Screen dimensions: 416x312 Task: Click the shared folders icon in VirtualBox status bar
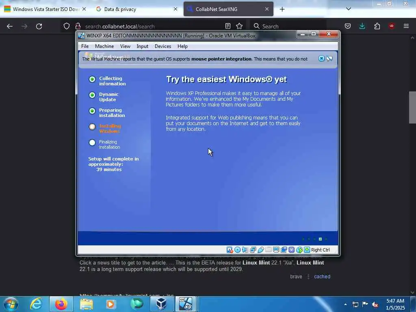(269, 250)
